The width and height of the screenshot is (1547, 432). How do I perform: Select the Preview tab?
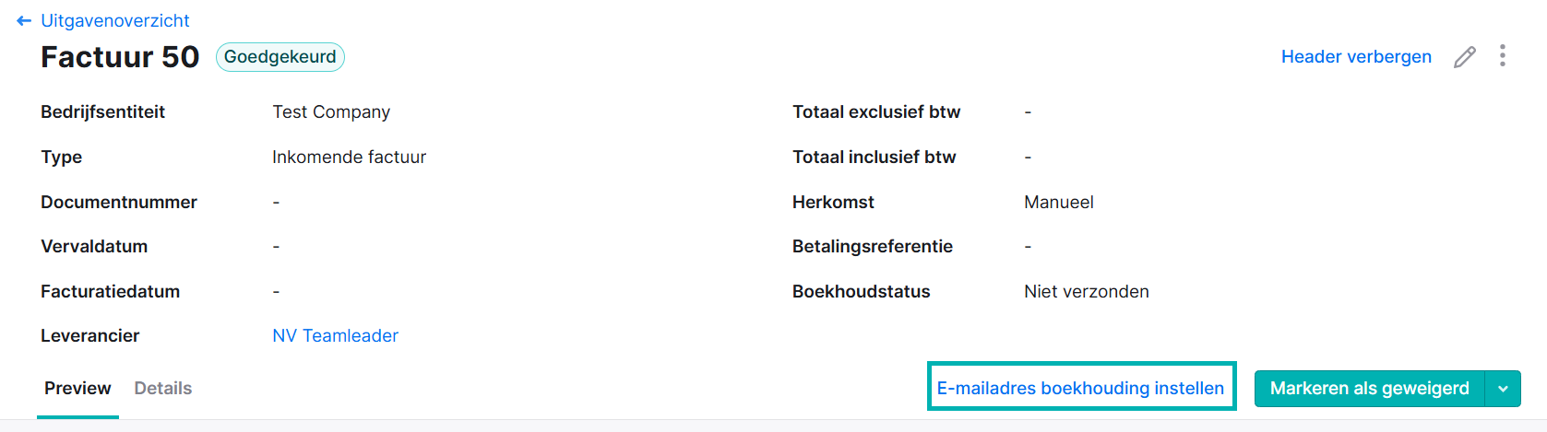tap(77, 389)
